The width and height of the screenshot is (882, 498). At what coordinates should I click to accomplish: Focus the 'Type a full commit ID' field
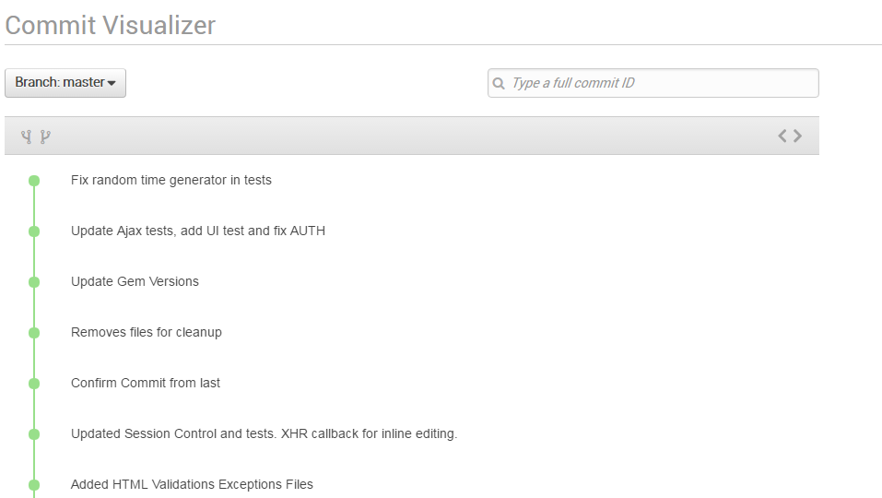tap(653, 83)
